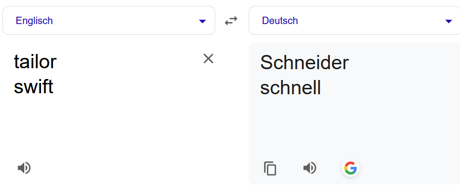The width and height of the screenshot is (460, 185).
Task: Clear the source text with the X
Action: [208, 59]
